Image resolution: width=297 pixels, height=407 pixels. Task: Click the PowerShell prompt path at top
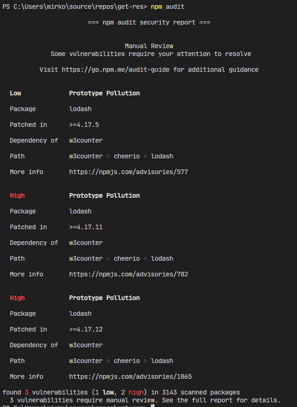pyautogui.click(x=74, y=6)
